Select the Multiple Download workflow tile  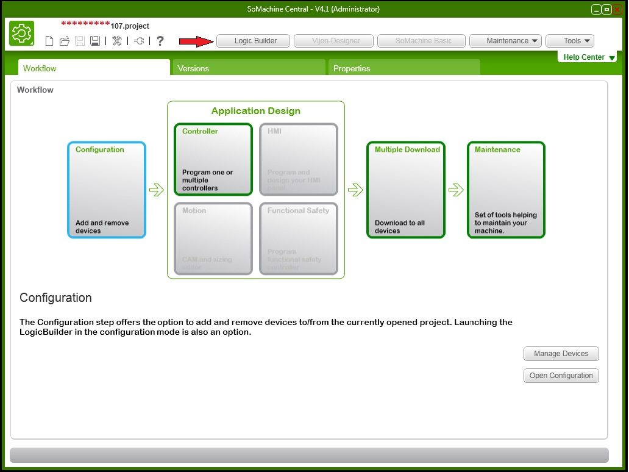405,190
